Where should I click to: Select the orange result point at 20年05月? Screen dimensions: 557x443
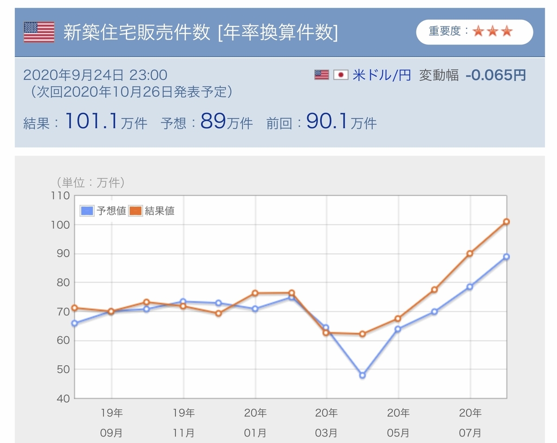coord(398,319)
